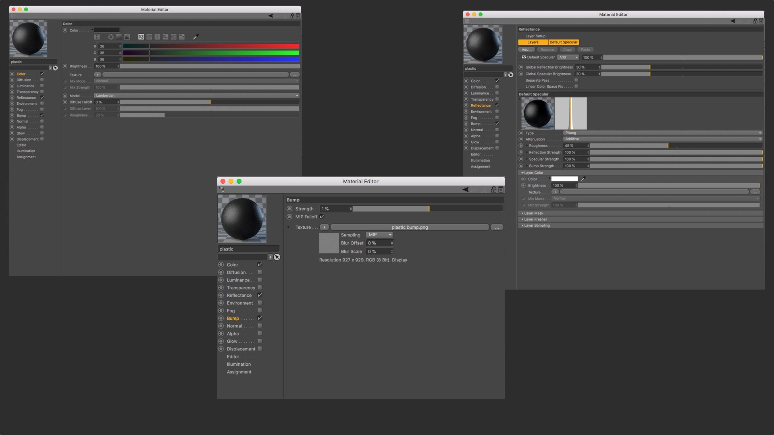Switch to HEX color mode icon
Viewport: 774px width, 435px height.
(174, 37)
